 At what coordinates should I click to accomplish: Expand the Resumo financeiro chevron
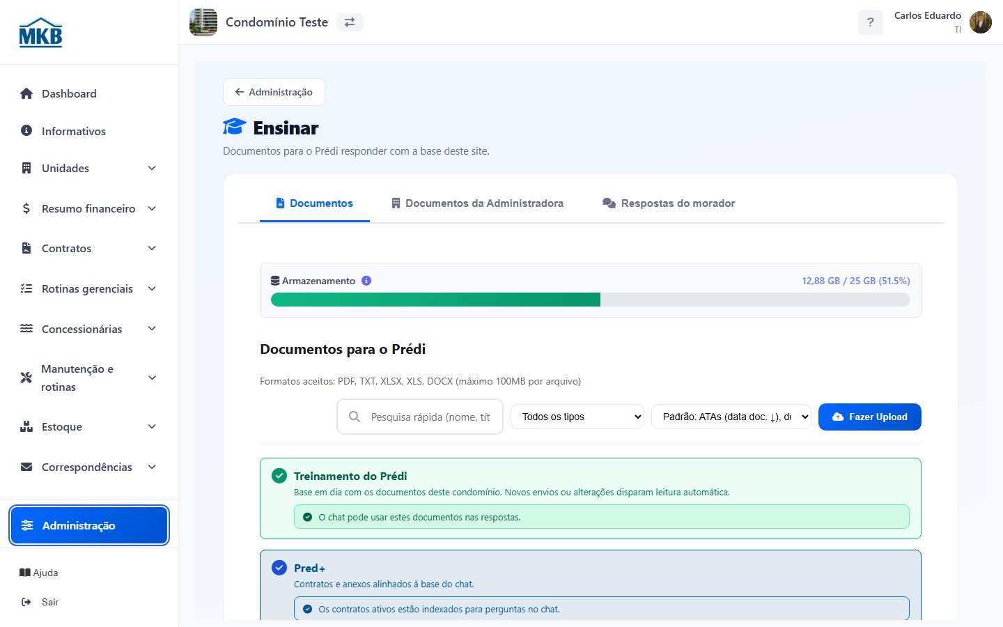(152, 208)
